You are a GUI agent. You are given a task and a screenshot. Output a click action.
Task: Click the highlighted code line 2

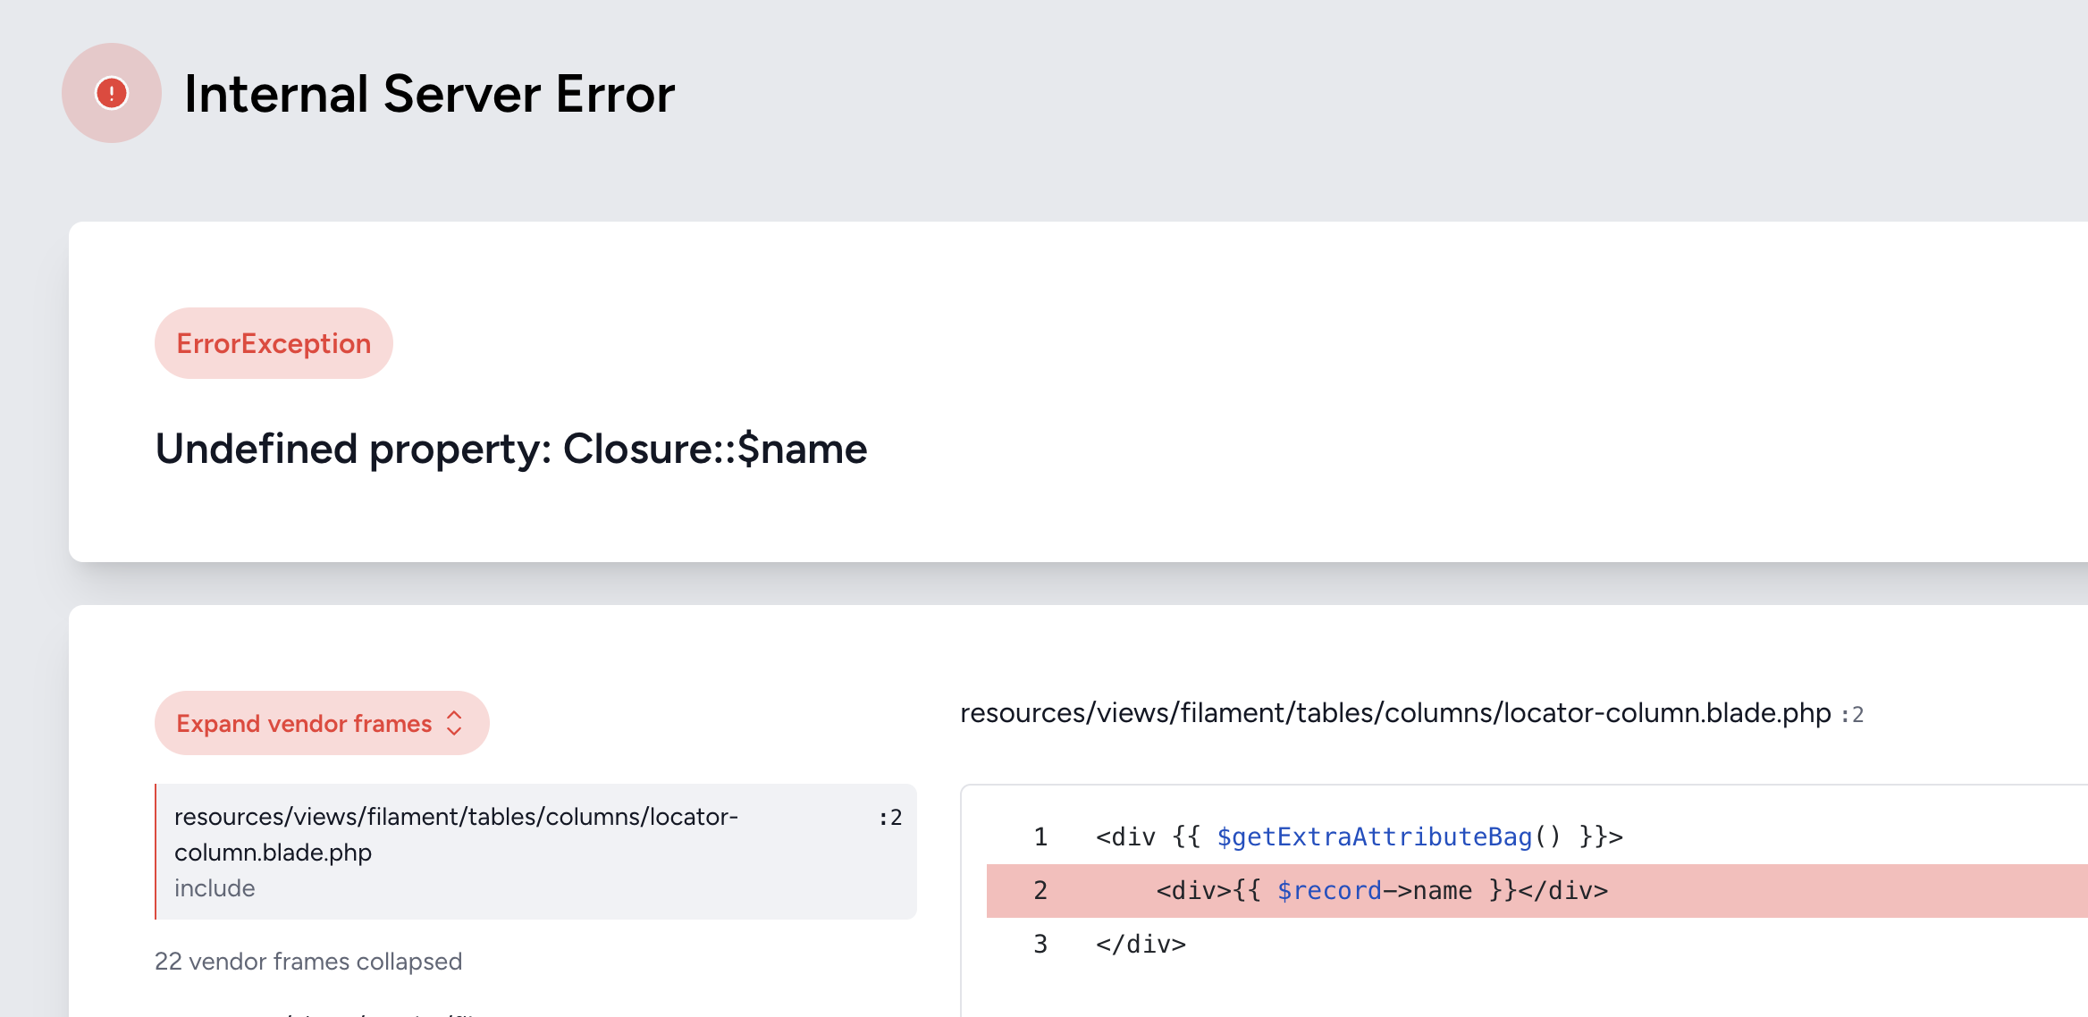point(1381,891)
